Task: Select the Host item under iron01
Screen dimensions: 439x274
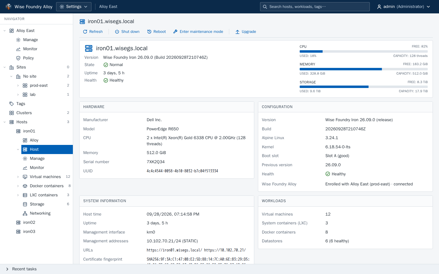Action: coord(47,149)
